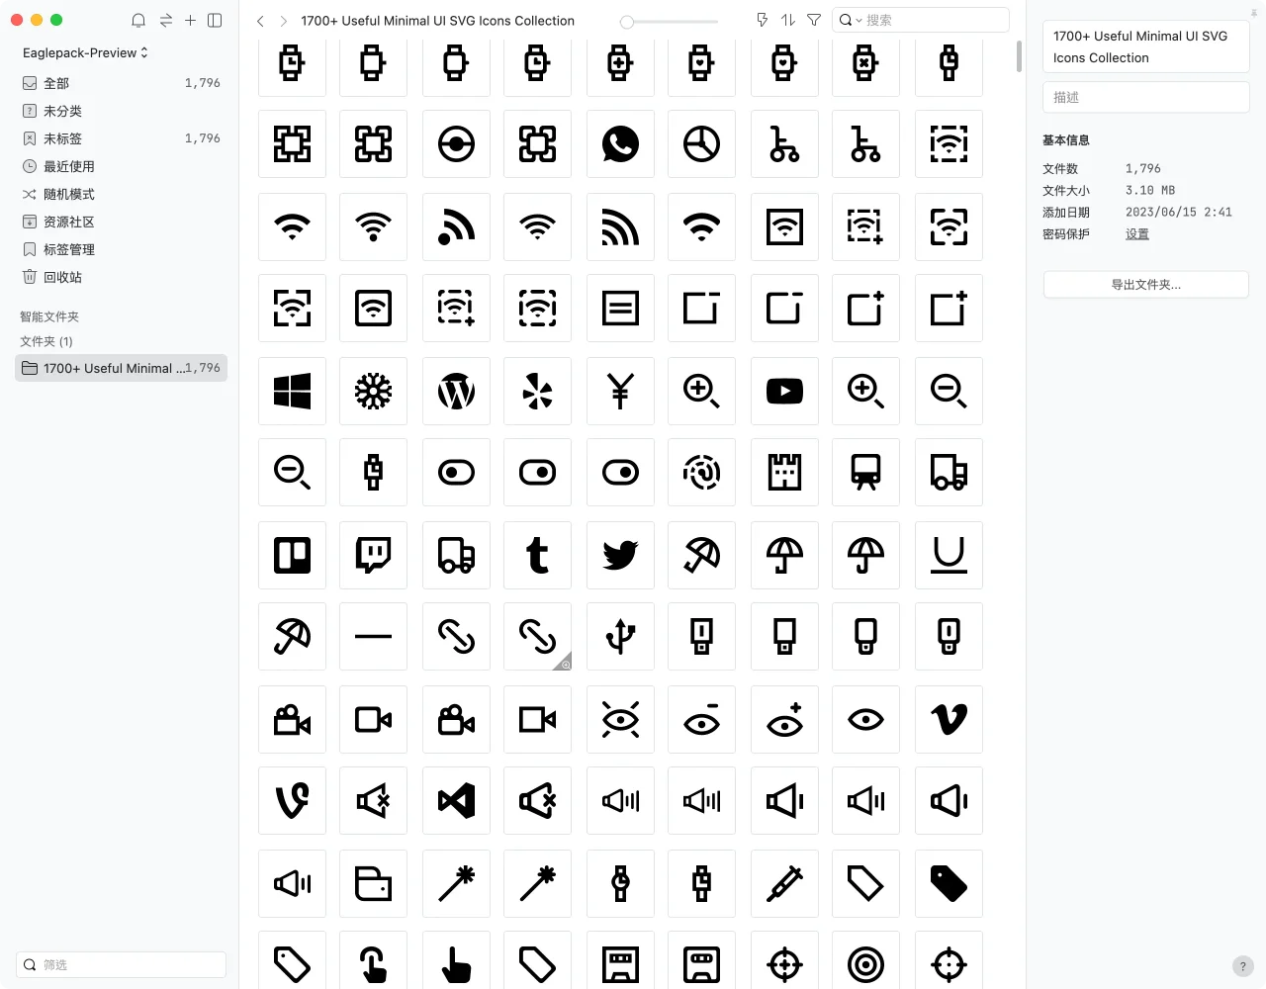Click the 描述 description field
This screenshot has width=1266, height=989.
tap(1145, 97)
